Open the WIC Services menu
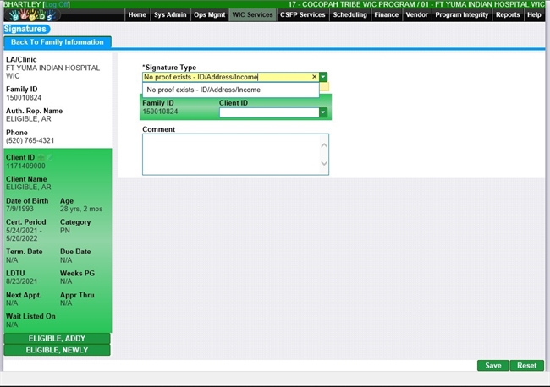Screen dimensions: 550x387 tap(253, 15)
